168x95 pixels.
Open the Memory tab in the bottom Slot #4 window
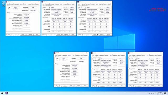point(143,55)
